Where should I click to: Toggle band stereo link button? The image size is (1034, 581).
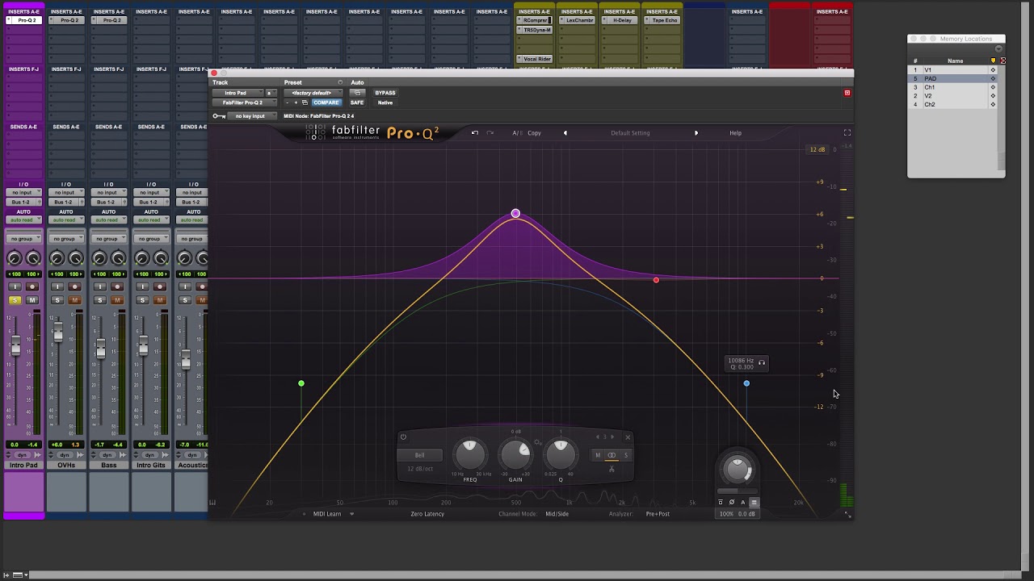[612, 455]
